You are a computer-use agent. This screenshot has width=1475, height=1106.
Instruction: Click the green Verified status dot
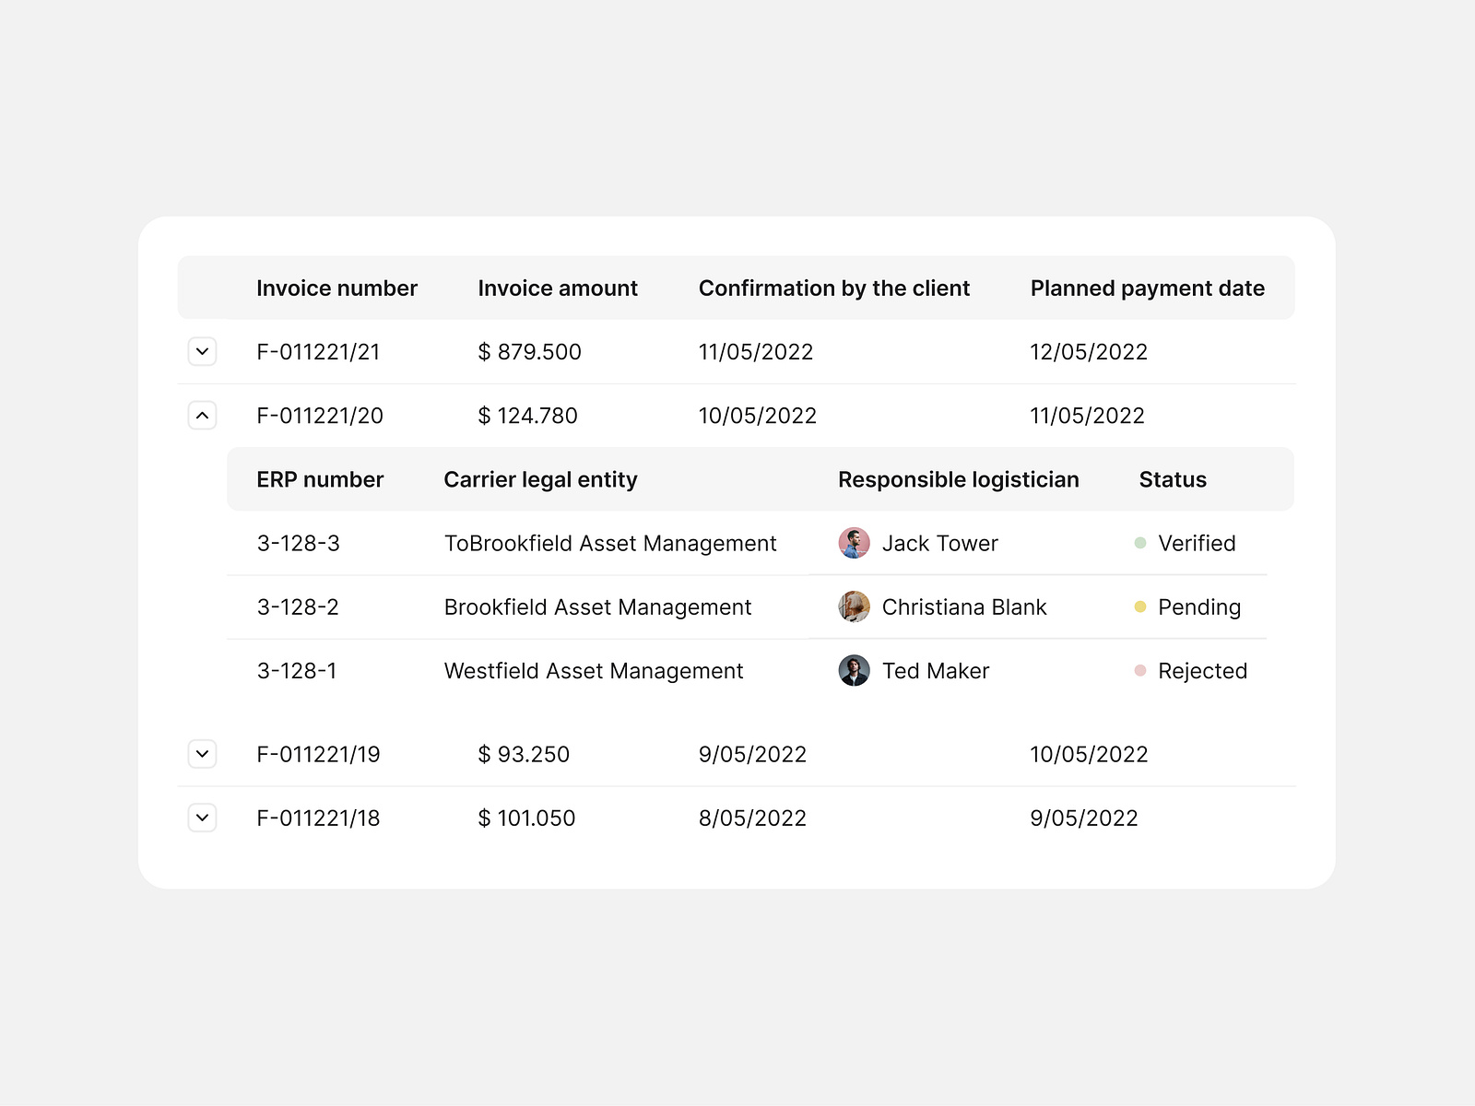pos(1140,543)
